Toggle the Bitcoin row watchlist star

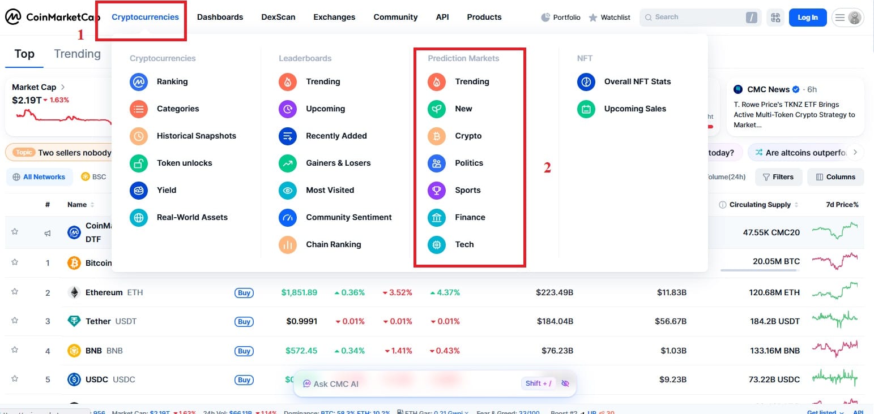point(15,262)
